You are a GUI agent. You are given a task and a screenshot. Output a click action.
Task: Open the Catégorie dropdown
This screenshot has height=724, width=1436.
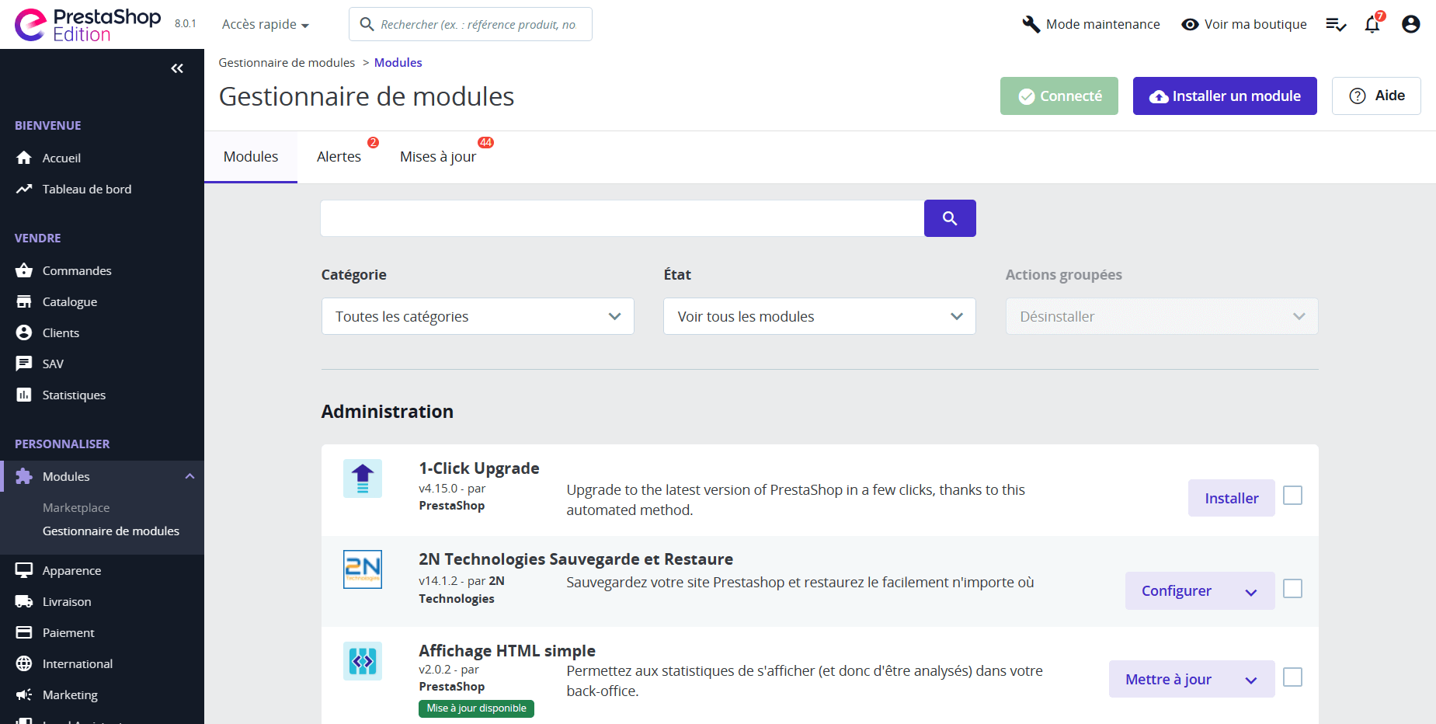point(478,316)
